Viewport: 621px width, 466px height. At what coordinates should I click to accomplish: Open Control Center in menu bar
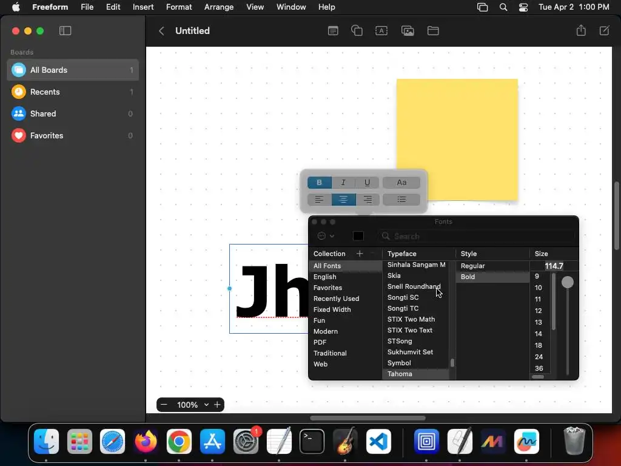[x=523, y=7]
